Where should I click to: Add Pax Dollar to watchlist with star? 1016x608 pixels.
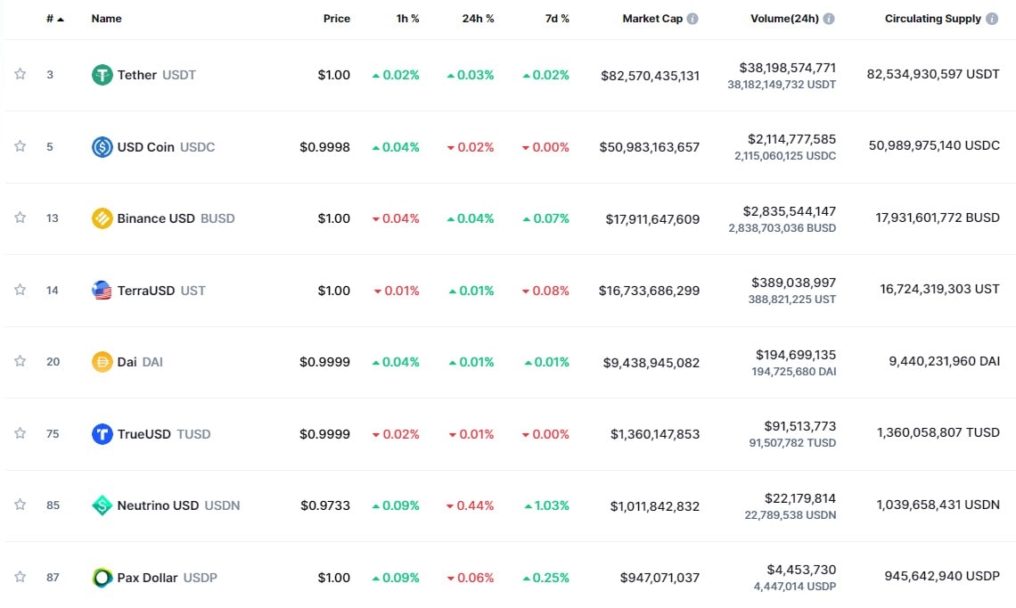[20, 577]
